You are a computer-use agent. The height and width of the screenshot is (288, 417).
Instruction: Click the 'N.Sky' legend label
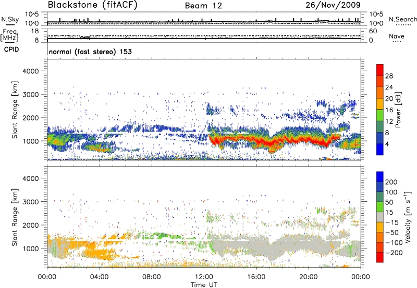pyautogui.click(x=10, y=19)
